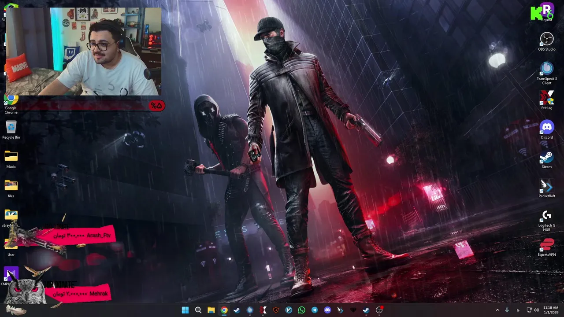
Task: Open the network tray icon
Action: (529, 310)
